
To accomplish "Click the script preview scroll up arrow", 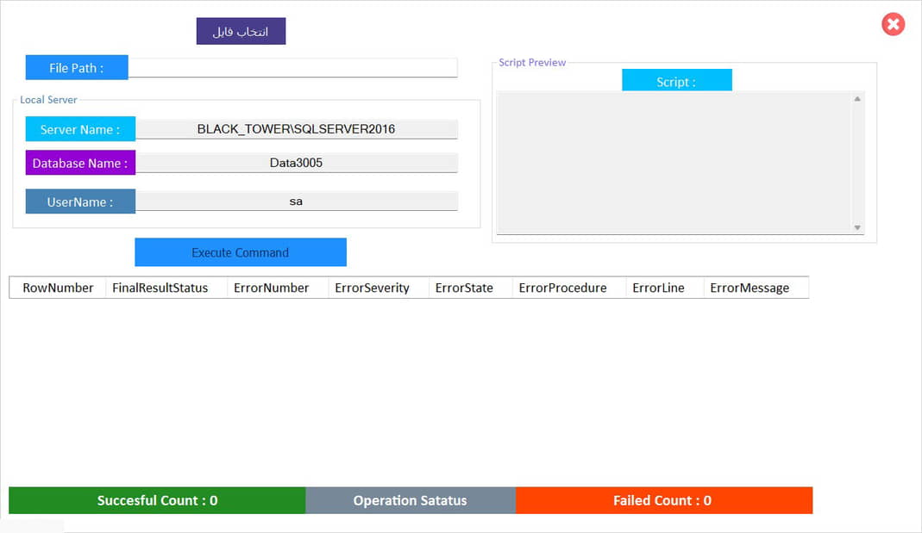I will tap(857, 99).
